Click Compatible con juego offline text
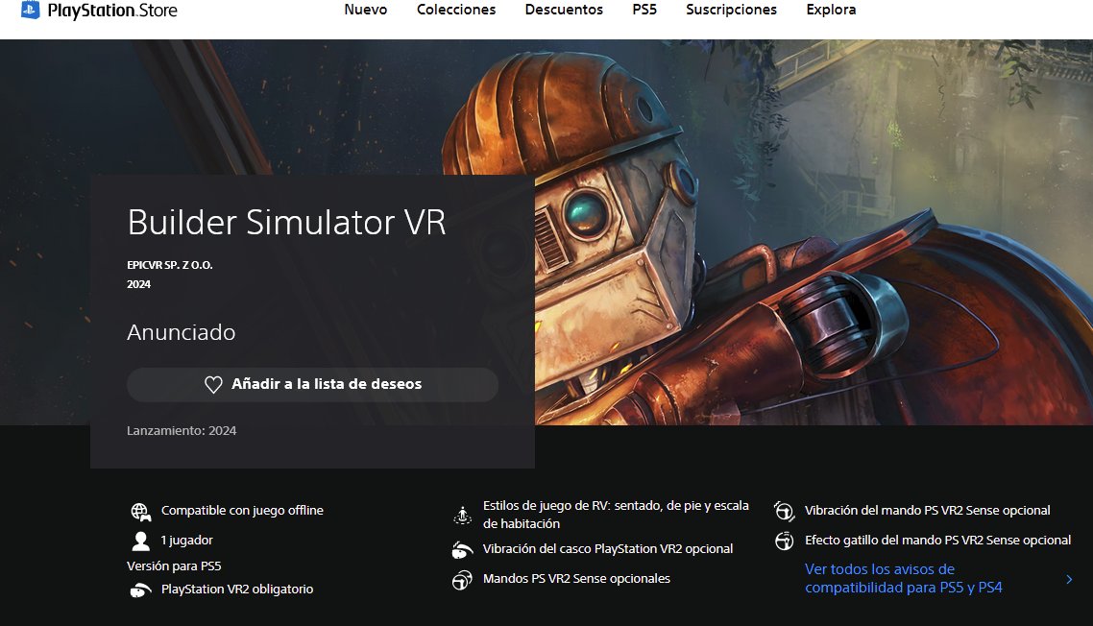 (242, 511)
